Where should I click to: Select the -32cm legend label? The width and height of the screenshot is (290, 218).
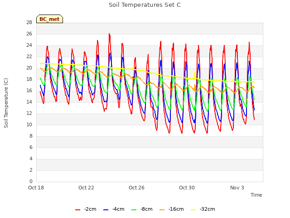point(208,209)
